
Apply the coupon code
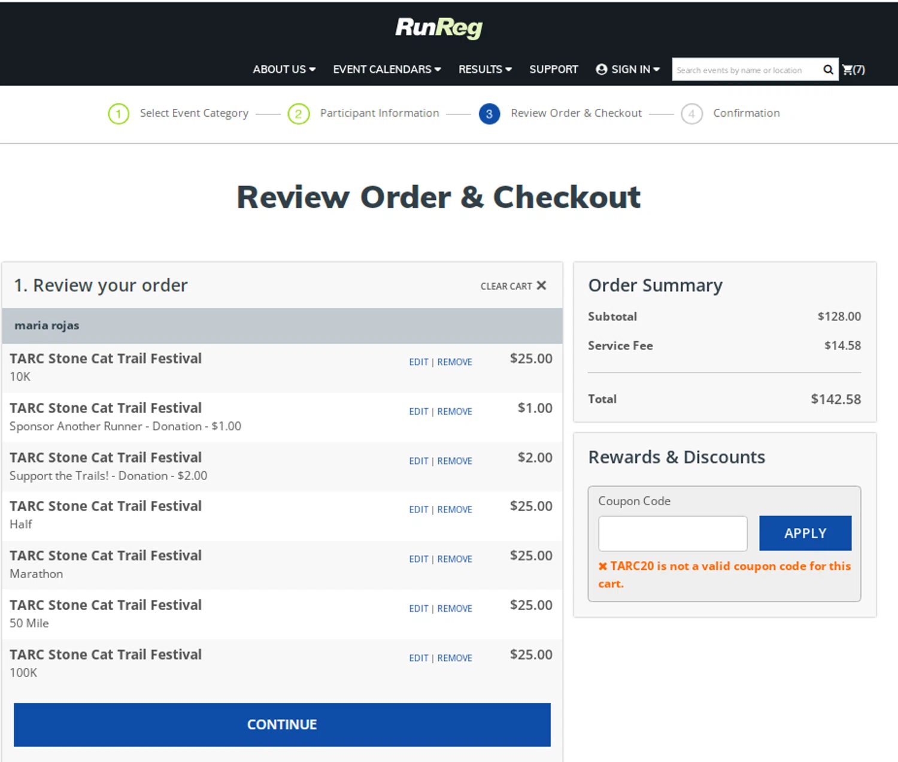coord(805,533)
